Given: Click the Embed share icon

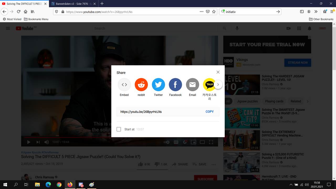Looking at the screenshot, I should 124,85.
